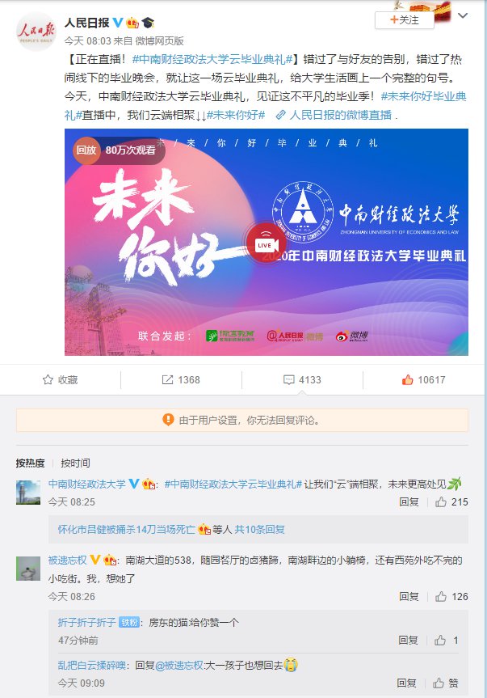Expand post options chevron at top right
Image resolution: width=487 pixels, height=698 pixels.
(463, 16)
